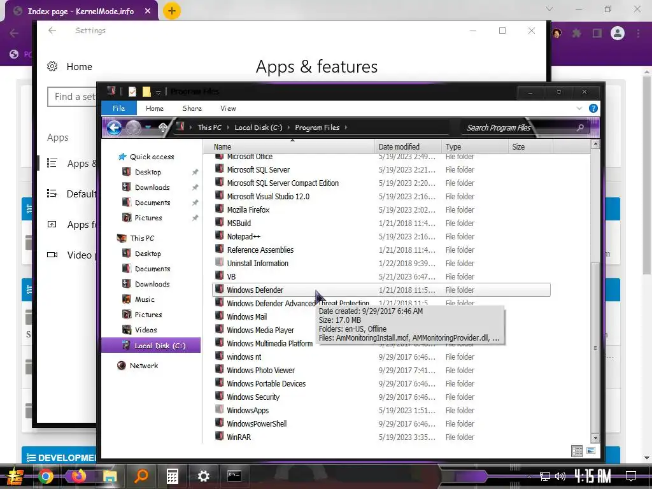Select Microsoft Visual Studio 12.0 folder

[x=268, y=196]
